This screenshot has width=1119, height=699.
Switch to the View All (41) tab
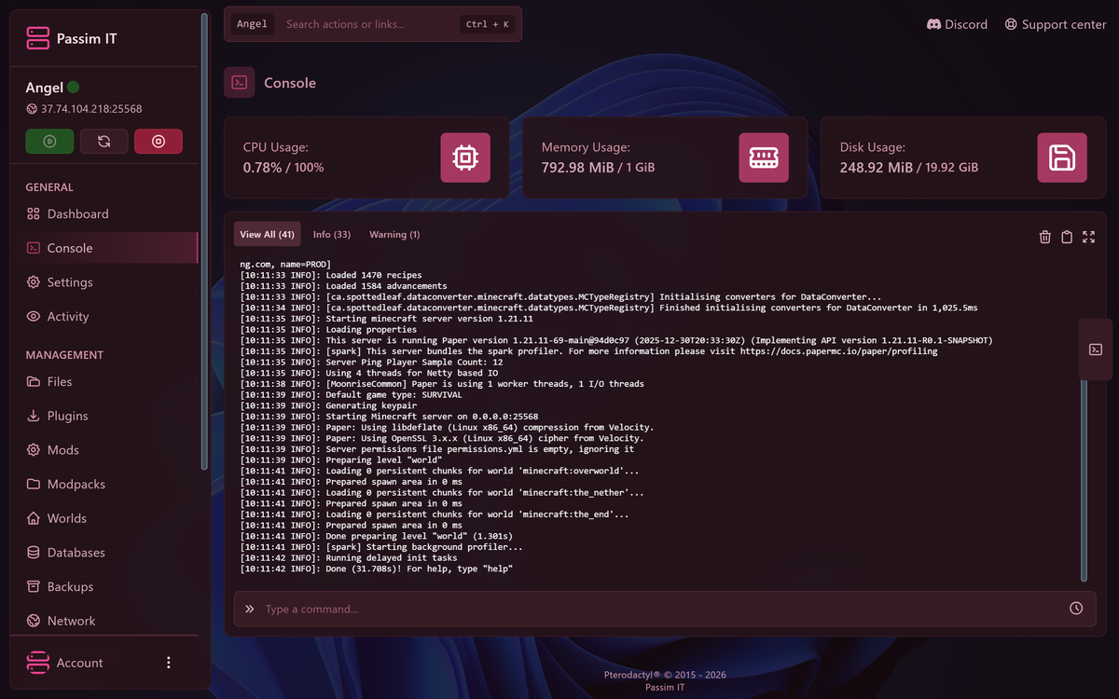(x=267, y=235)
